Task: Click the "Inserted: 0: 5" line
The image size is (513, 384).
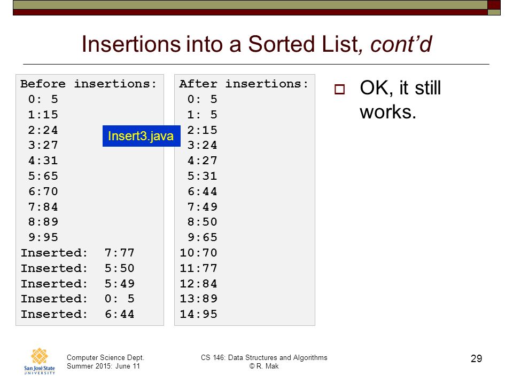Action: (x=77, y=299)
